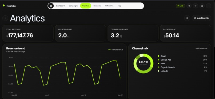The width and height of the screenshot is (215, 99).
Task: Open the Help tab in navigation
Action: click(120, 6)
